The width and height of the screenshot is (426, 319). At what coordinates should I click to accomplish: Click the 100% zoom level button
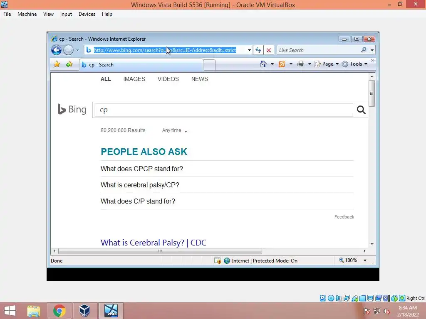[348, 260]
